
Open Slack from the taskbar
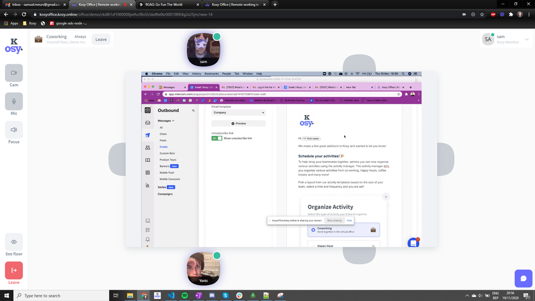[x=239, y=296]
